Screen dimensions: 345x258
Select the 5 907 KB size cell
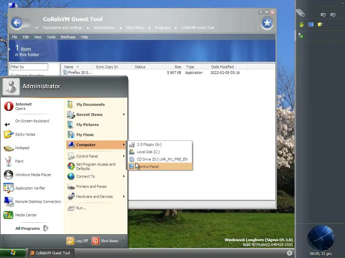[x=174, y=73]
